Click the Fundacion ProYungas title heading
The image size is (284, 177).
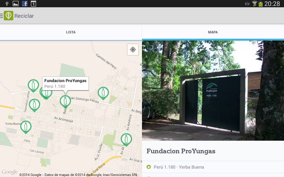coord(181,151)
